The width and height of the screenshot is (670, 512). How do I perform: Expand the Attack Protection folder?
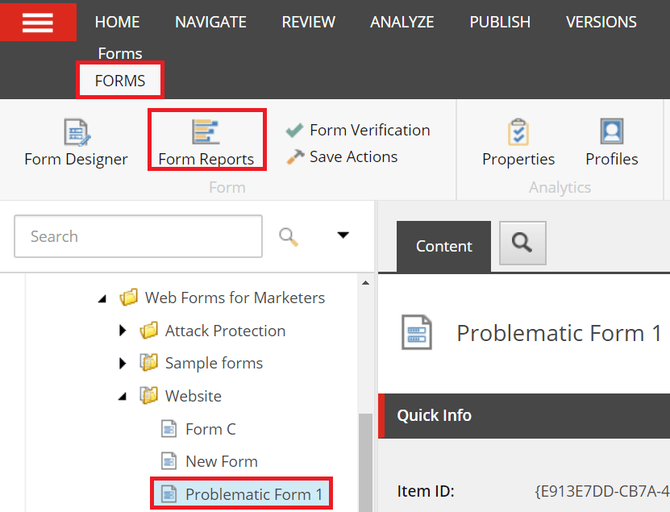point(123,331)
